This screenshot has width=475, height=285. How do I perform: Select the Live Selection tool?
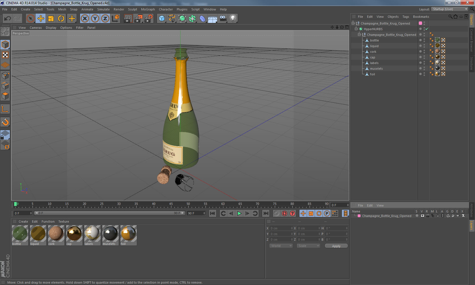coord(30,19)
